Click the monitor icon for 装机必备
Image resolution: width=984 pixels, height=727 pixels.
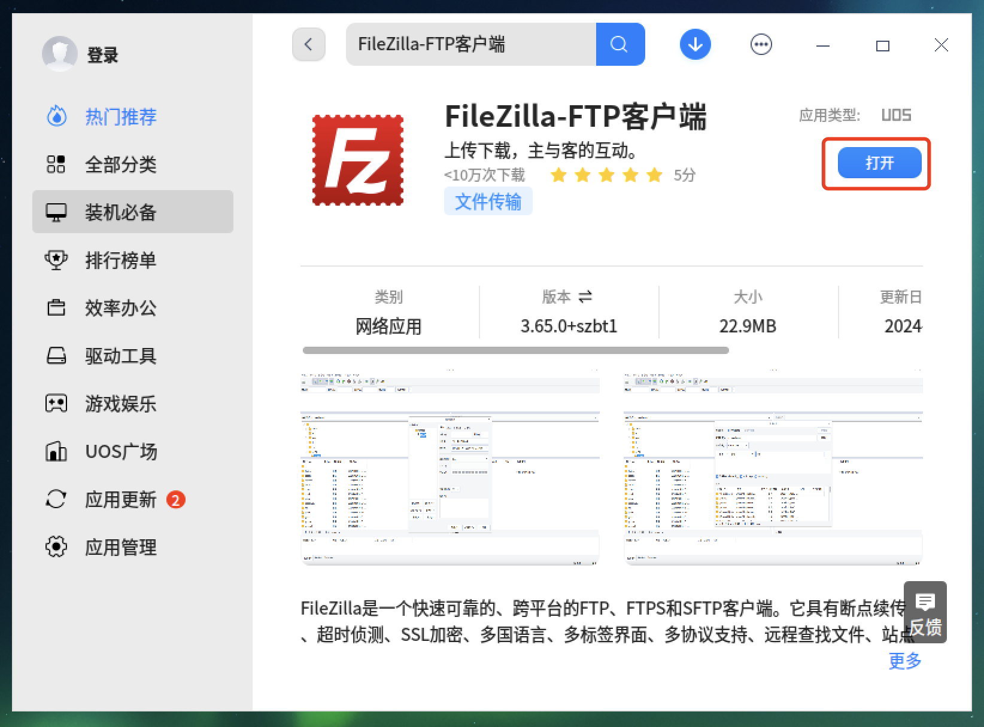coord(56,212)
